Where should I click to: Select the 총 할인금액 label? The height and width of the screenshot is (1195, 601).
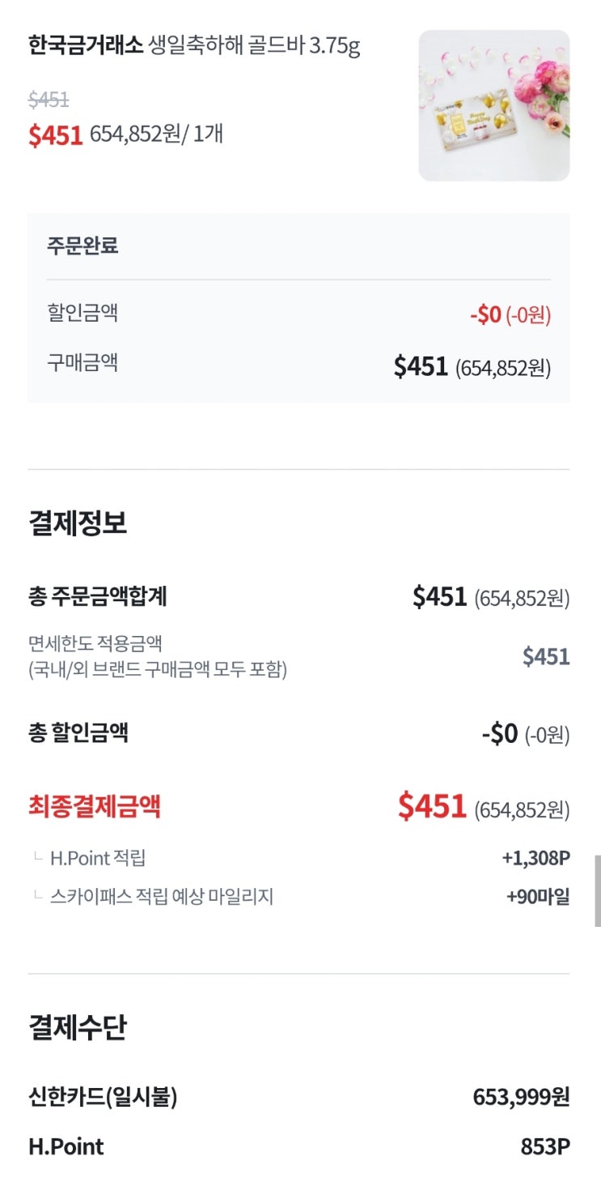click(x=78, y=733)
